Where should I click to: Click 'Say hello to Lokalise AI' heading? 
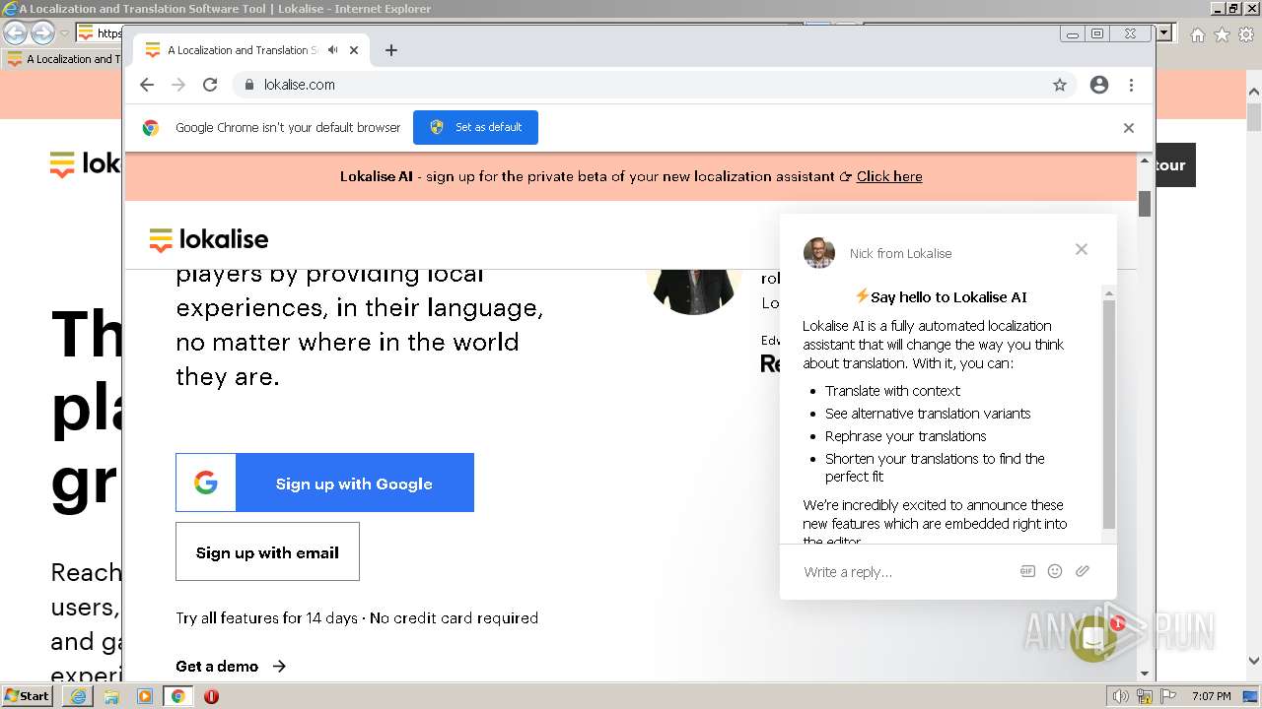pos(948,297)
